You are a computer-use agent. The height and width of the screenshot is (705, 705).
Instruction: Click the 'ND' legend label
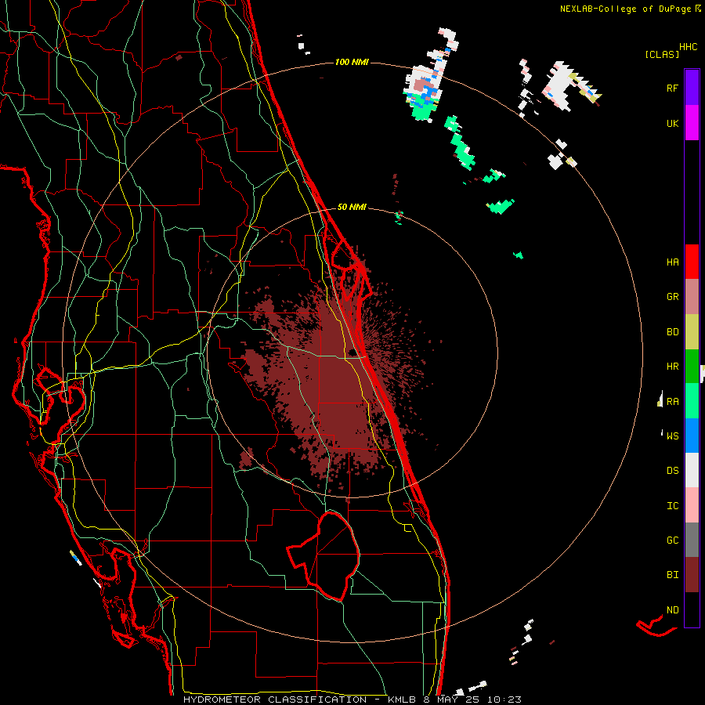pos(672,610)
